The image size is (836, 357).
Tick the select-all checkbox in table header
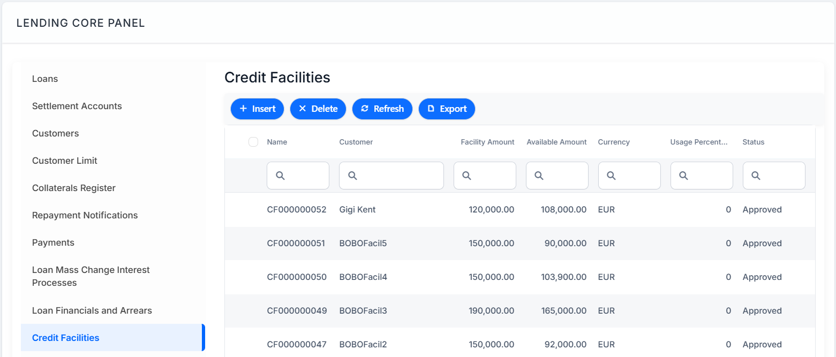253,142
